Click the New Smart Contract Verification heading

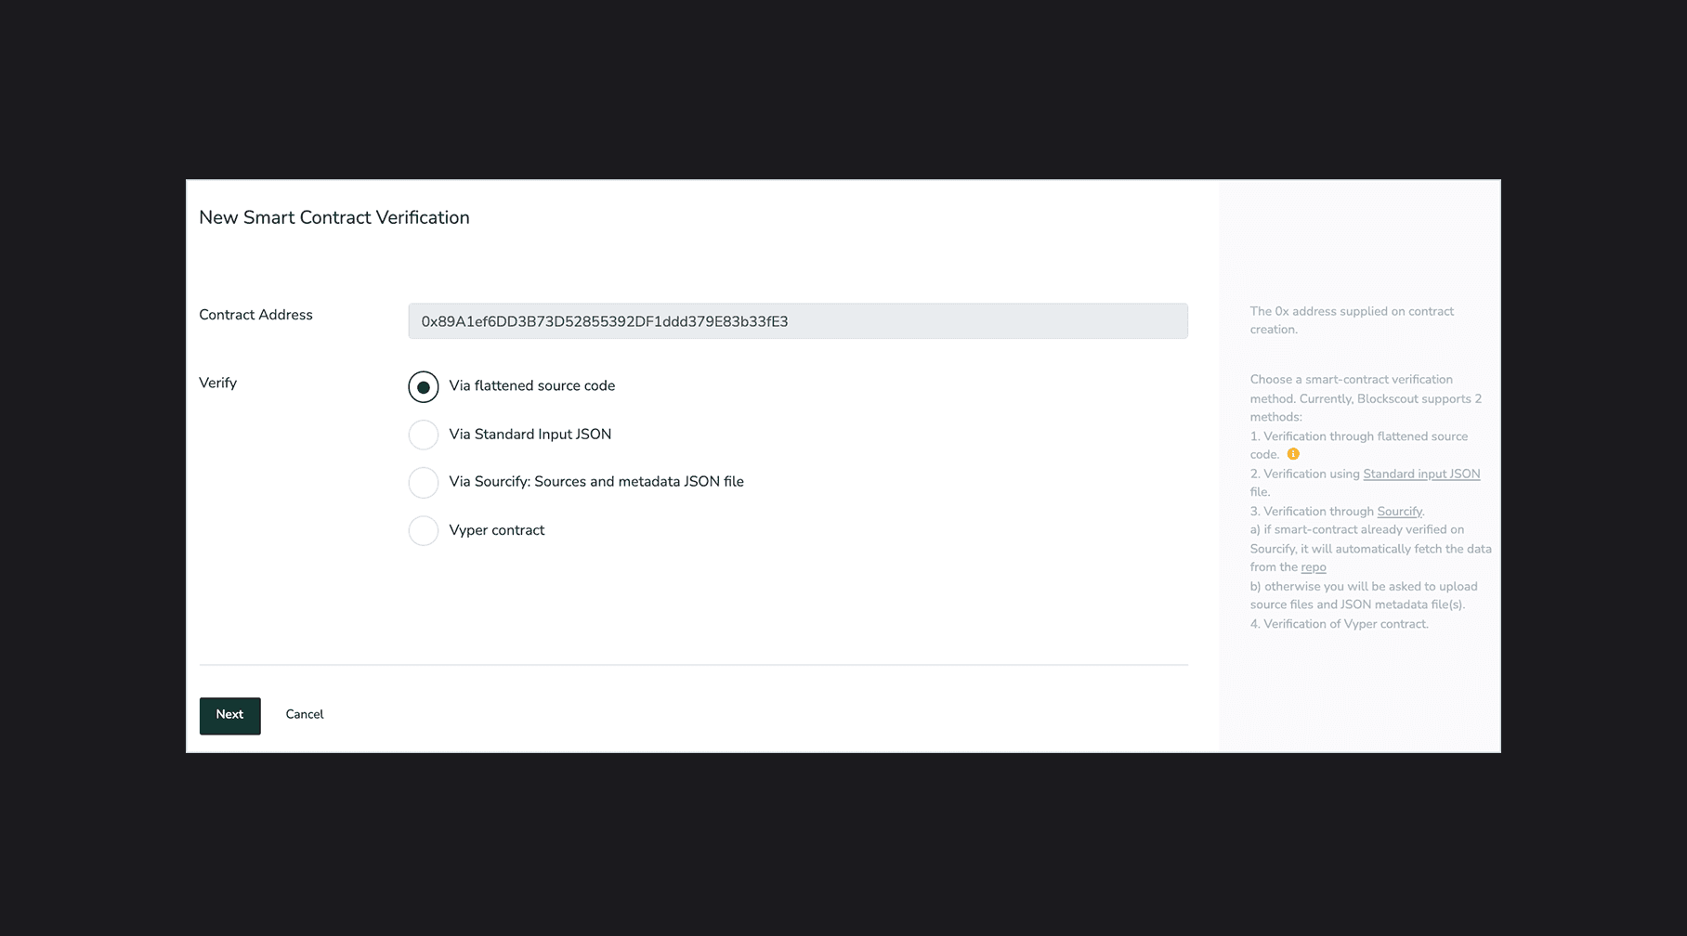[333, 217]
